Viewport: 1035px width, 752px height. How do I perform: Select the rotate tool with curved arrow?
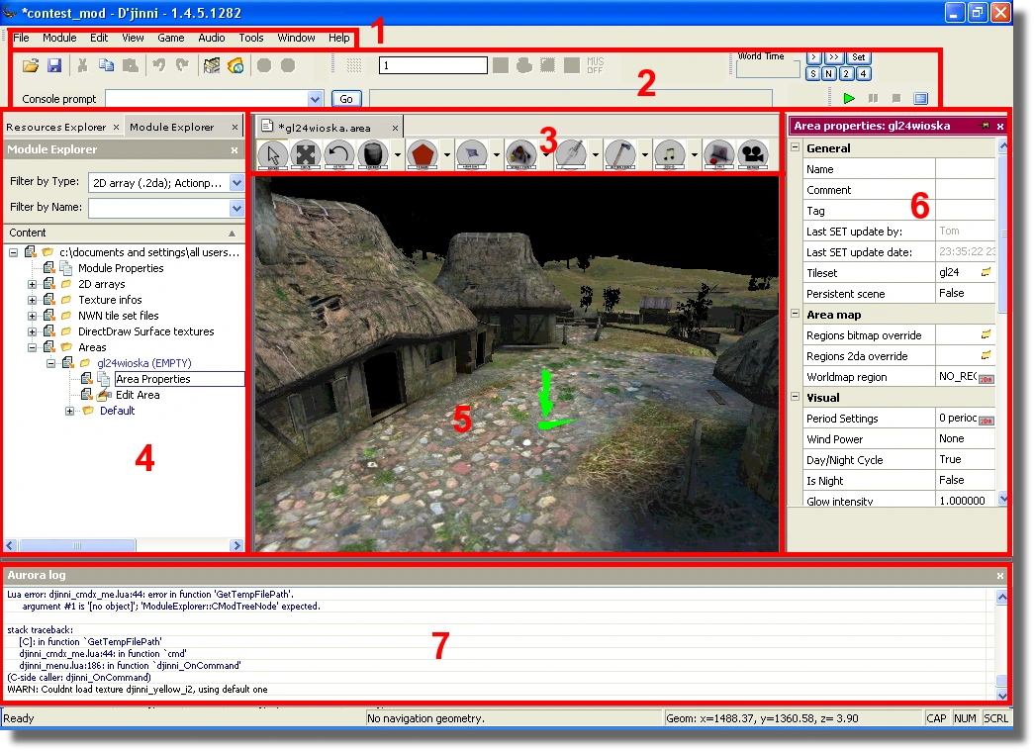[x=338, y=155]
